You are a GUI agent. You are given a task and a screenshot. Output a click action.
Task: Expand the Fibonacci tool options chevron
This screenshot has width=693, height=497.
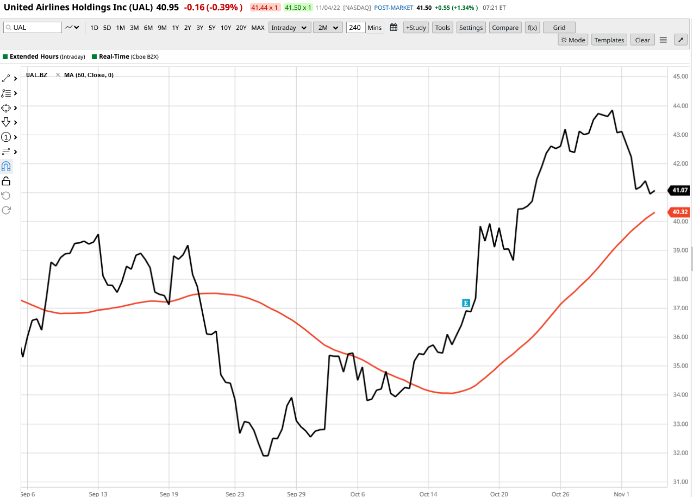(x=15, y=93)
